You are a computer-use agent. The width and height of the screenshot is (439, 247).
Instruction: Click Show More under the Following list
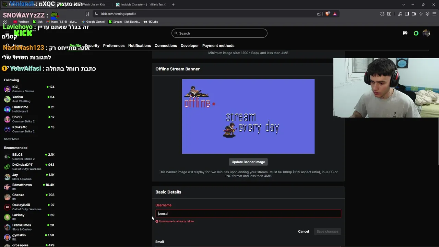(12, 139)
